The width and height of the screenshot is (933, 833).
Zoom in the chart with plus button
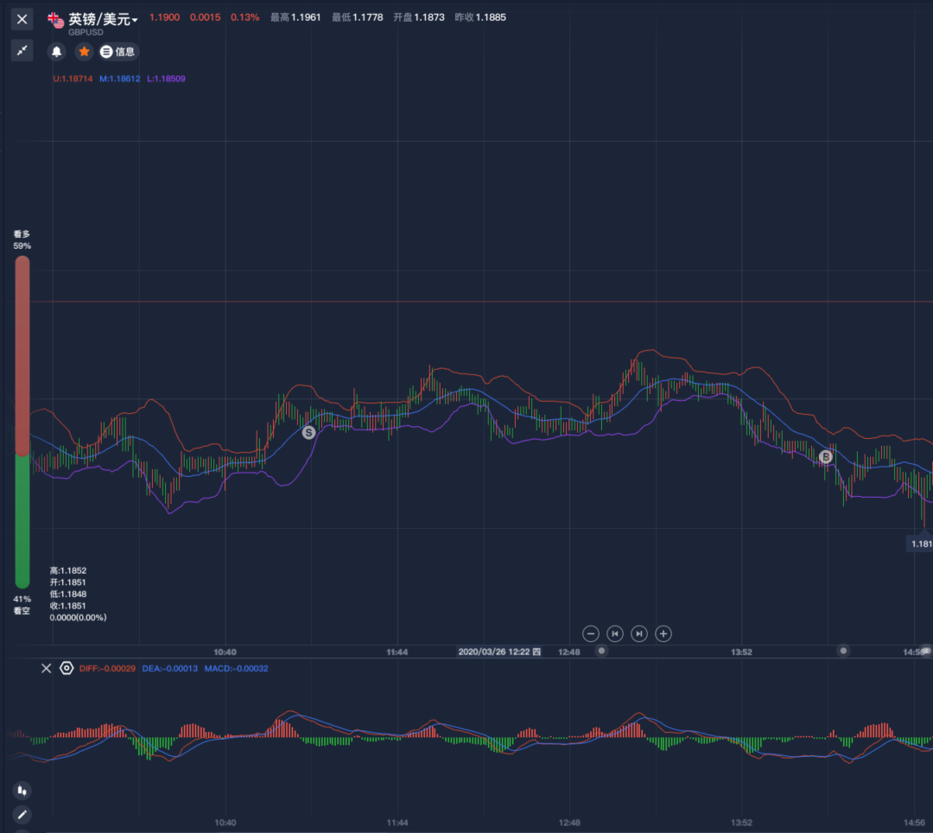pyautogui.click(x=663, y=633)
